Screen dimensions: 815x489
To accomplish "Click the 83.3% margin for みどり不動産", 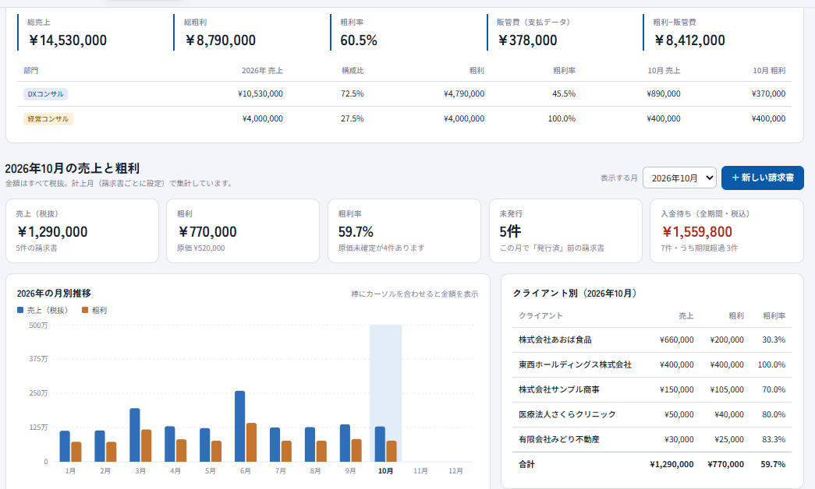I will pyautogui.click(x=774, y=439).
